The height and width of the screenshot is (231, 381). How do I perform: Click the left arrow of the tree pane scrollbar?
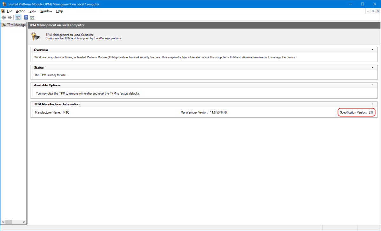point(3,222)
